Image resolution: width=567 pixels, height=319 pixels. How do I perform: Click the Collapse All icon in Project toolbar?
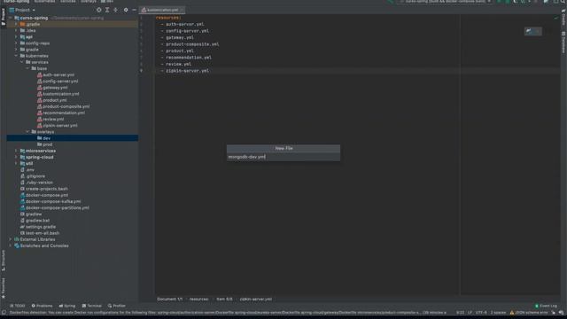click(116, 10)
